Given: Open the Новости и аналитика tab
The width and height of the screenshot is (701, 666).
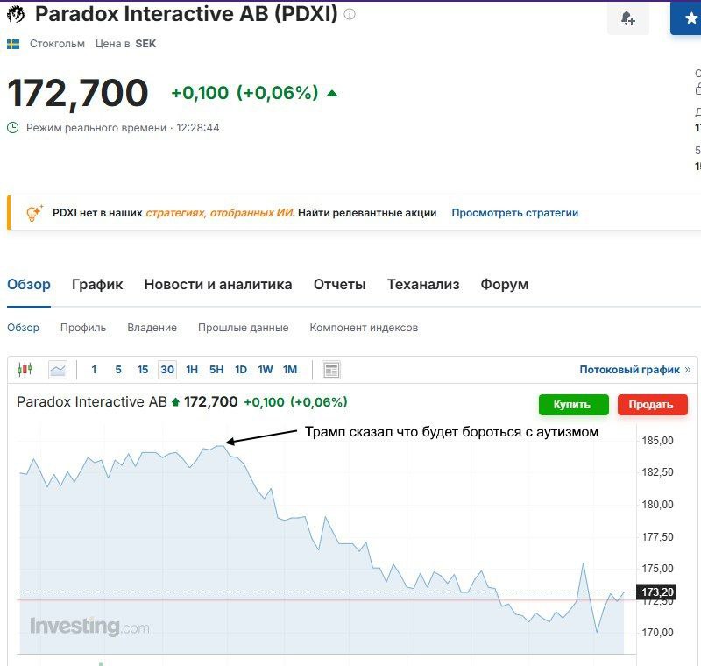Looking at the screenshot, I should pyautogui.click(x=218, y=284).
